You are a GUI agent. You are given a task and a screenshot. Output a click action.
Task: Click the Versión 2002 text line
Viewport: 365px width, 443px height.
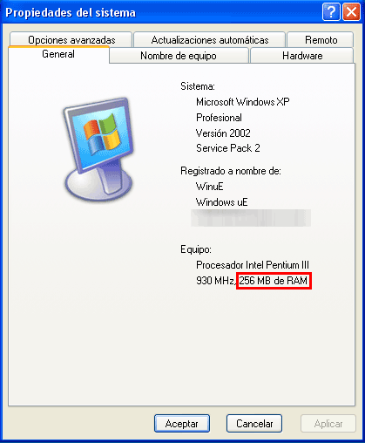pyautogui.click(x=223, y=133)
